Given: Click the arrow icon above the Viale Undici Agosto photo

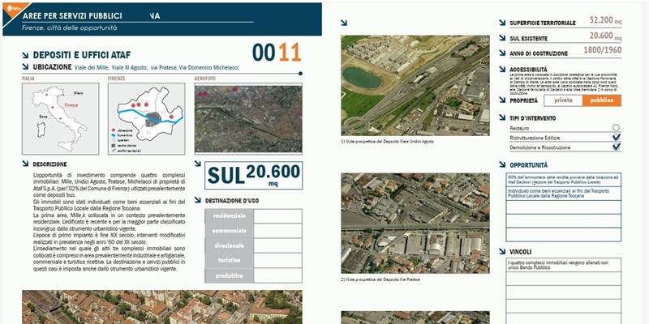Looking at the screenshot, I should coord(344,23).
